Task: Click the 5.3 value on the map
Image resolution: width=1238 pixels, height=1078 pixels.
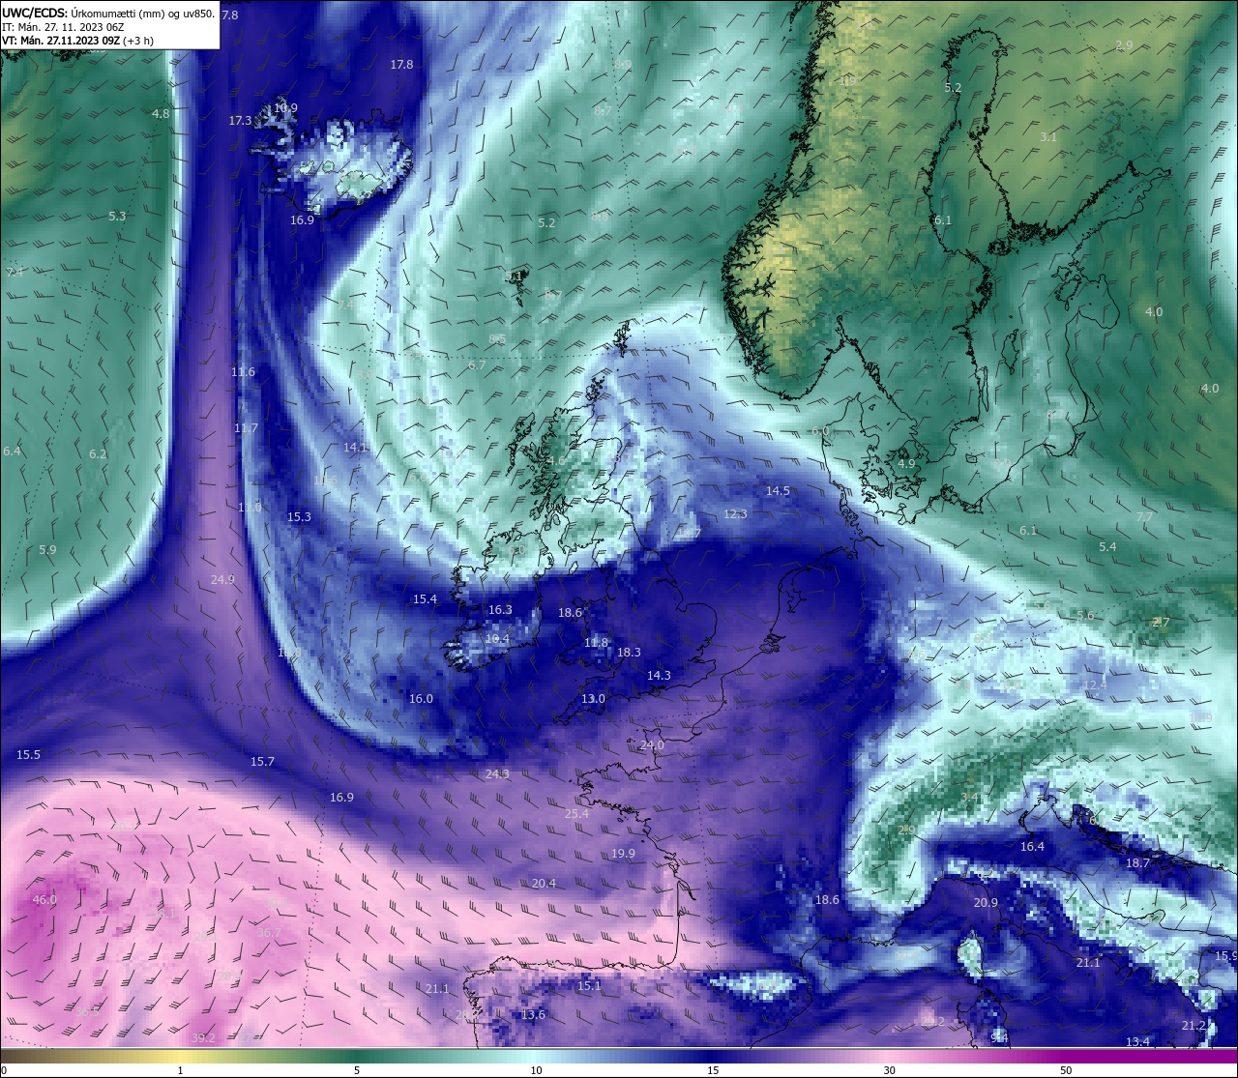Action: coord(117,217)
